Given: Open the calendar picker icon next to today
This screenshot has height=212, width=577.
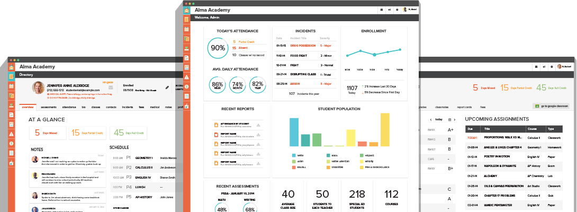Looking at the screenshot, I should coord(449,120).
